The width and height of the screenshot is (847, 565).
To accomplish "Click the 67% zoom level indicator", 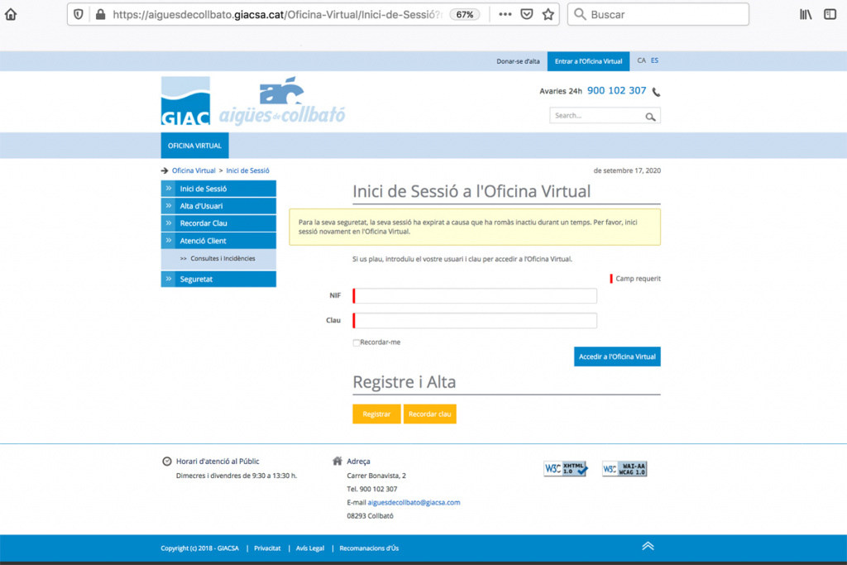I will pos(465,15).
